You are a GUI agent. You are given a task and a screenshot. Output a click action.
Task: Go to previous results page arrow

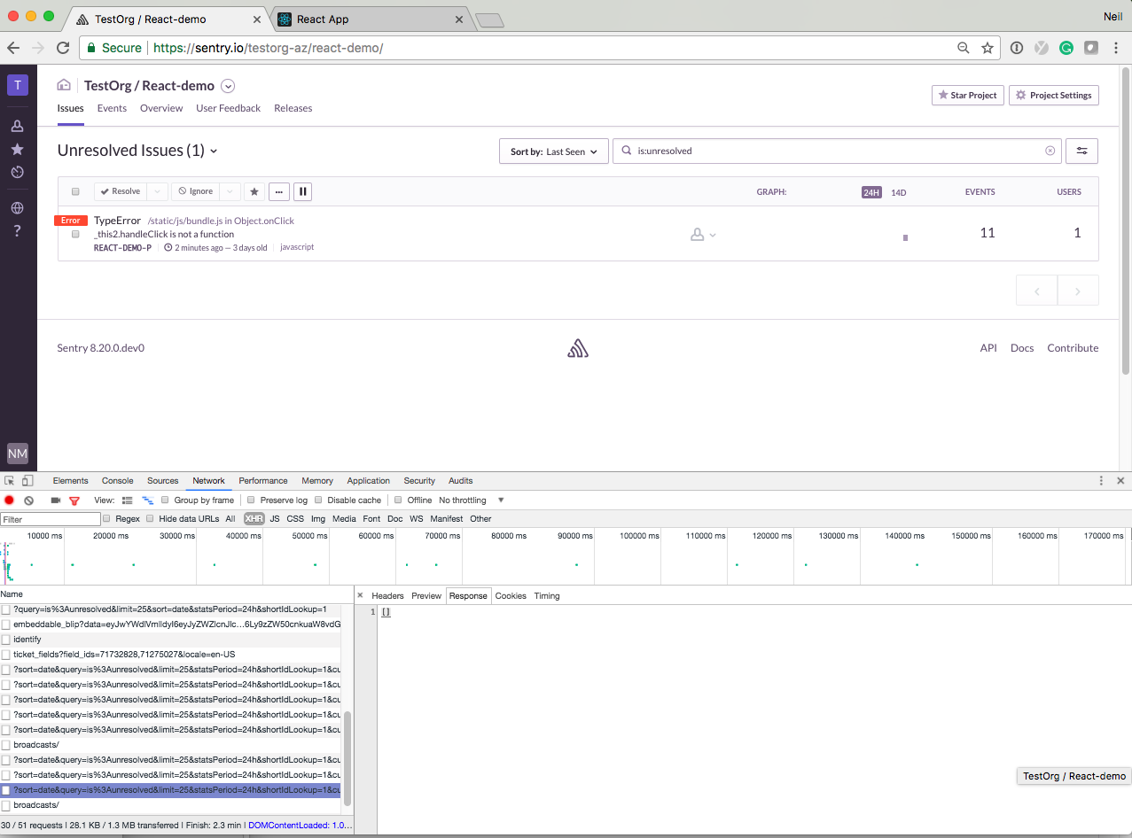1036,291
